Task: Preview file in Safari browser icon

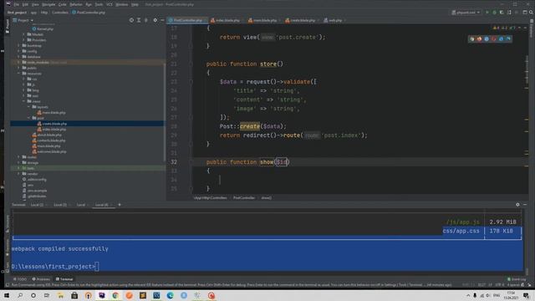Action: click(487, 39)
